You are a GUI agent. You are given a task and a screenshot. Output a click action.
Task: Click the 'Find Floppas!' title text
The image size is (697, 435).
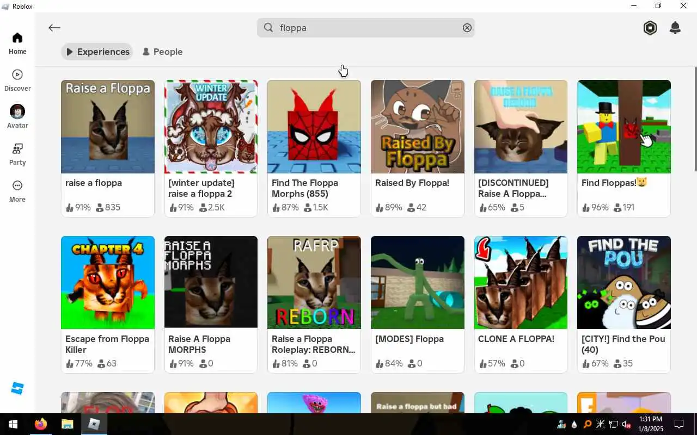pyautogui.click(x=614, y=183)
